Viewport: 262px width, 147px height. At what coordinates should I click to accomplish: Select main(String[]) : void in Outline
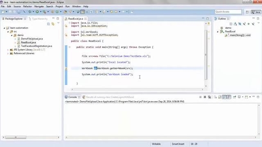tap(240, 35)
